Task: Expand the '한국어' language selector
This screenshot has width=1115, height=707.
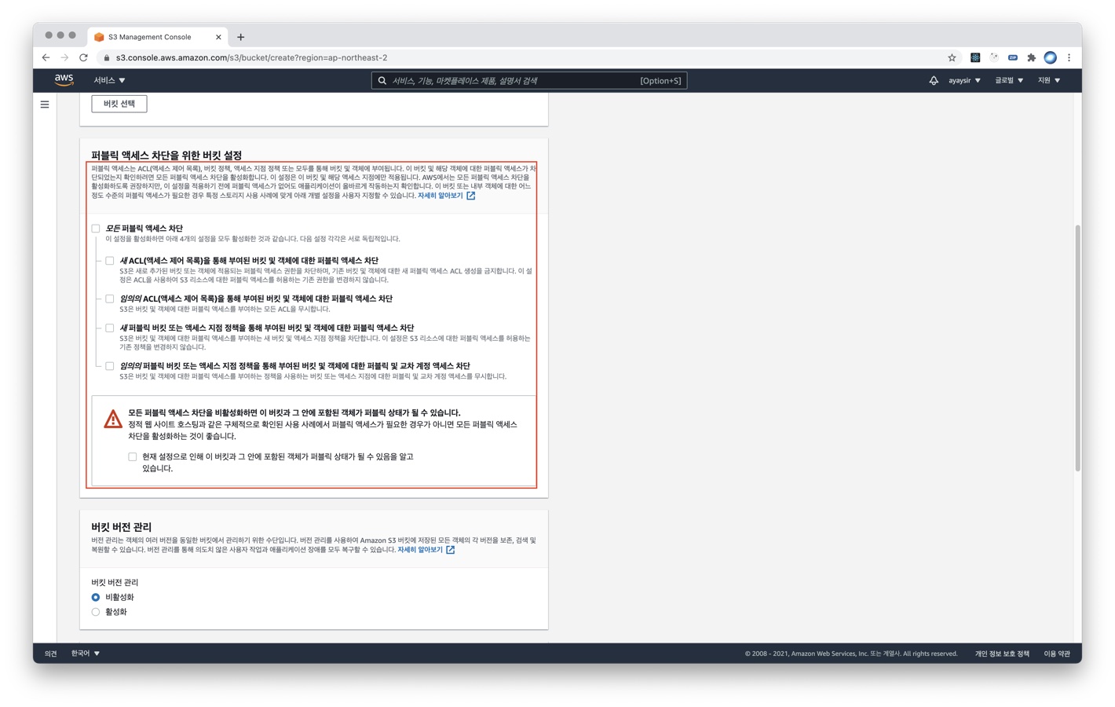Action: [86, 654]
